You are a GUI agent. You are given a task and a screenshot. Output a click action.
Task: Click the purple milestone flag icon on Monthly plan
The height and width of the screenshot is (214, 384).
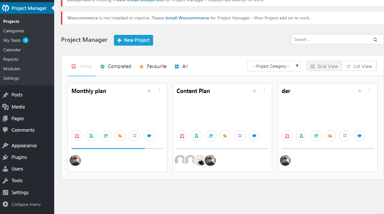[135, 136]
